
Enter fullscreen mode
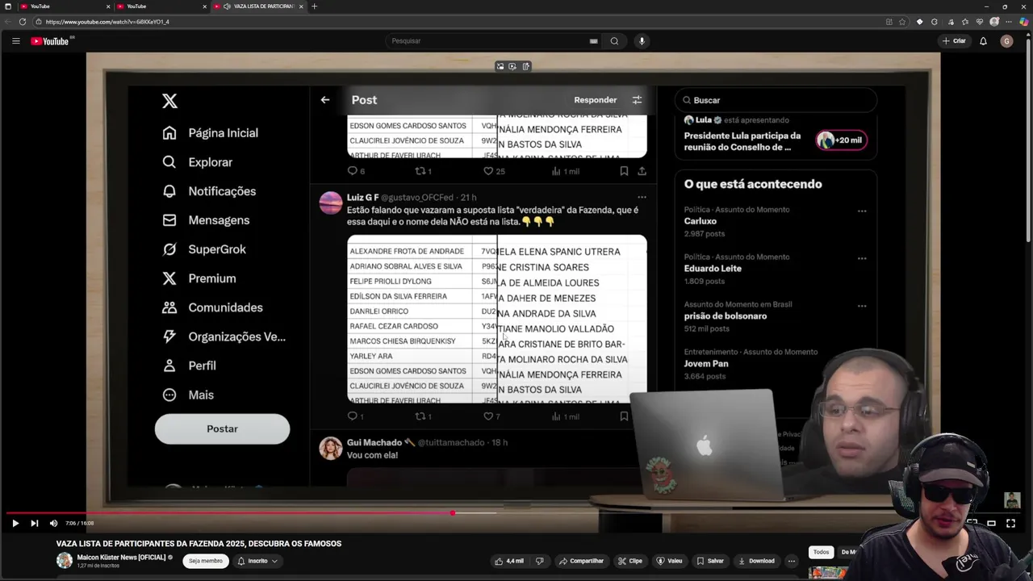pos(1010,523)
